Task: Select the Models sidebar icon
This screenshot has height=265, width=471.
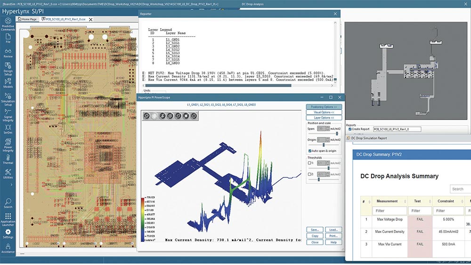Action: [x=8, y=83]
